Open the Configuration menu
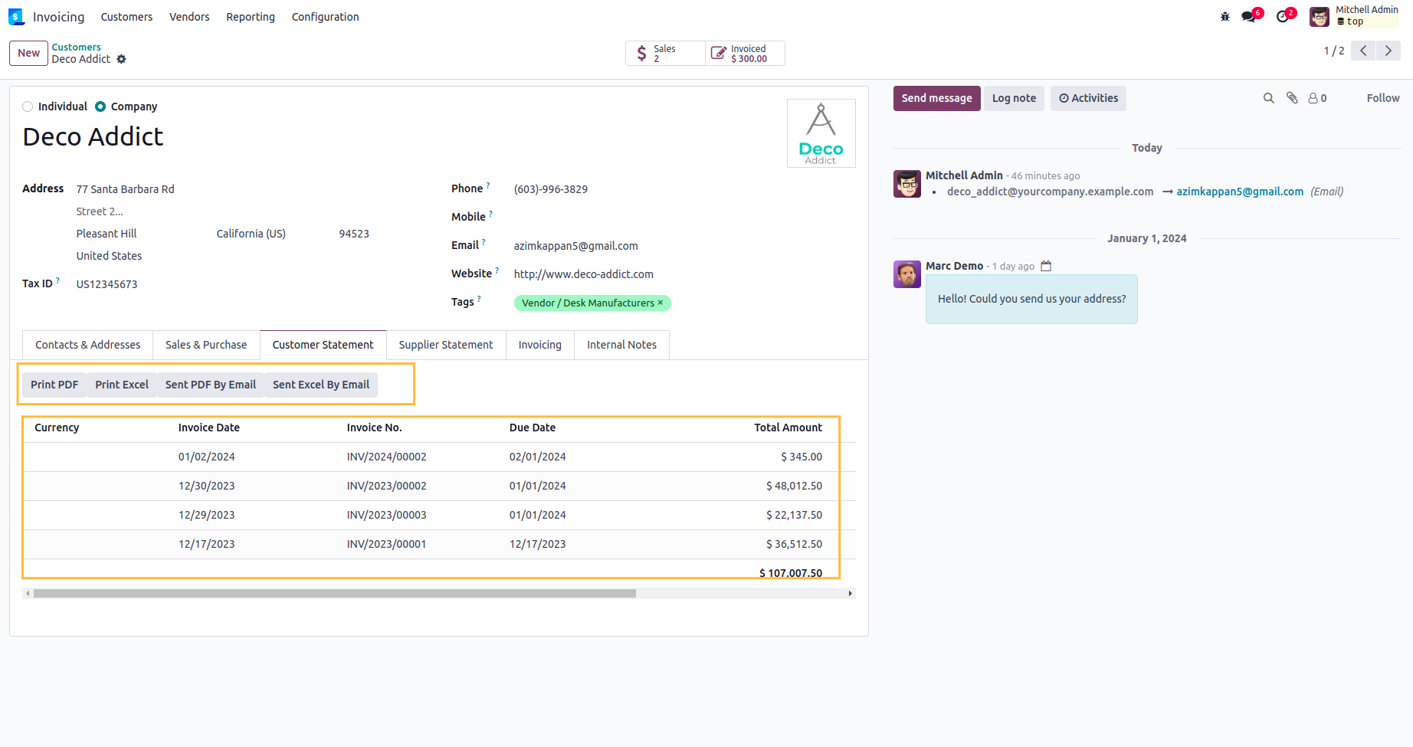Viewport: 1413px width, 747px height. pos(325,17)
